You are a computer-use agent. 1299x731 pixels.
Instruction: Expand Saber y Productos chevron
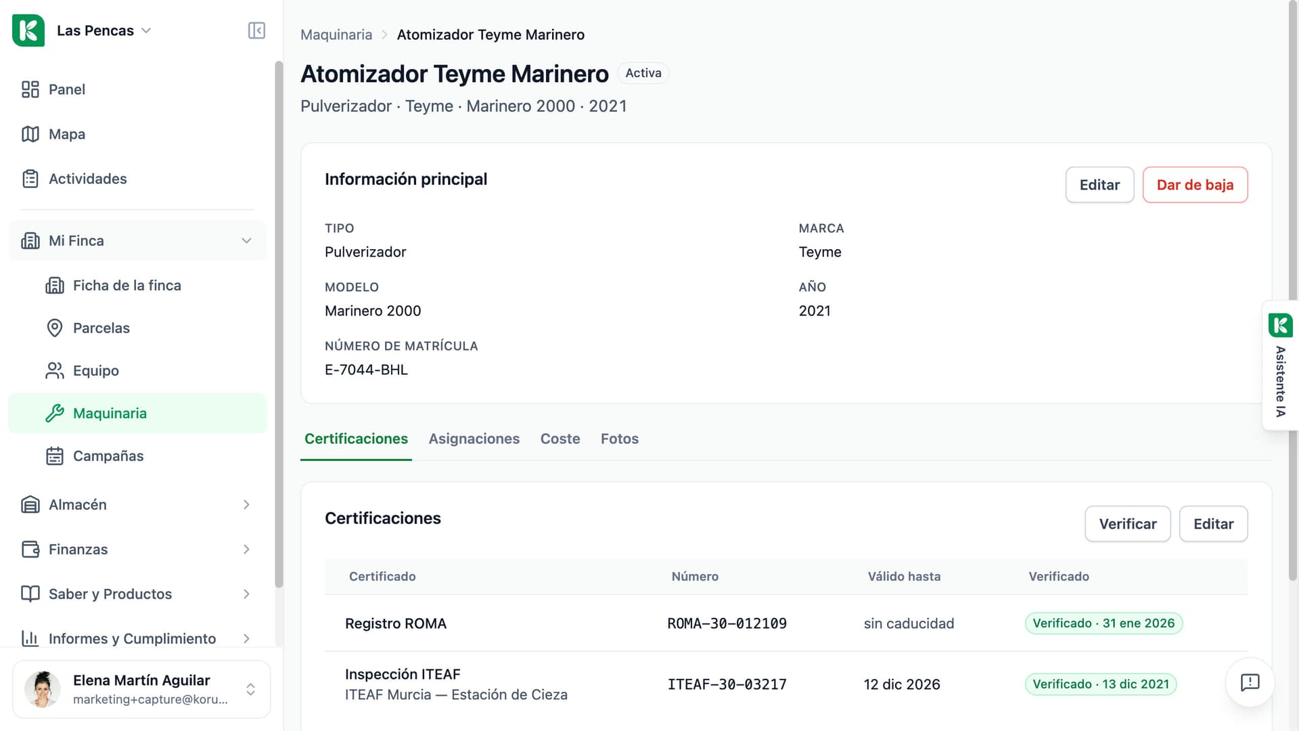pos(246,594)
